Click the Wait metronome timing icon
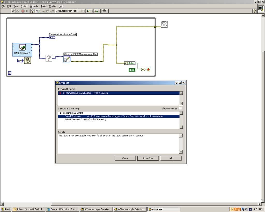The width and height of the screenshot is (265, 212). [27, 61]
